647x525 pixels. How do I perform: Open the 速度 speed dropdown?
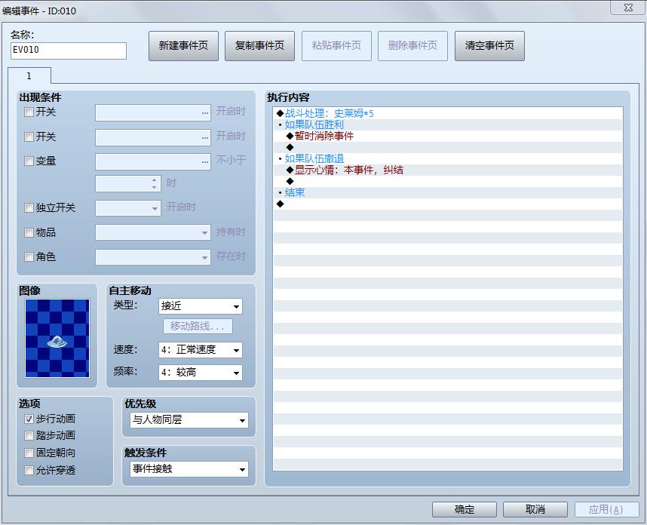(x=200, y=350)
